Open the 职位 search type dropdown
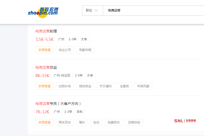This screenshot has height=136, width=204. tap(92, 10)
